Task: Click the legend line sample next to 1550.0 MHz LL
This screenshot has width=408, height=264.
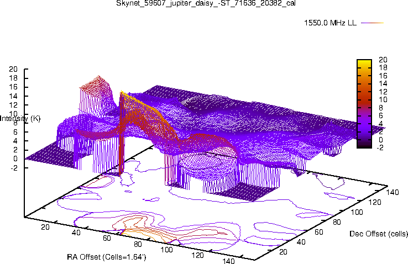Action: (x=373, y=23)
